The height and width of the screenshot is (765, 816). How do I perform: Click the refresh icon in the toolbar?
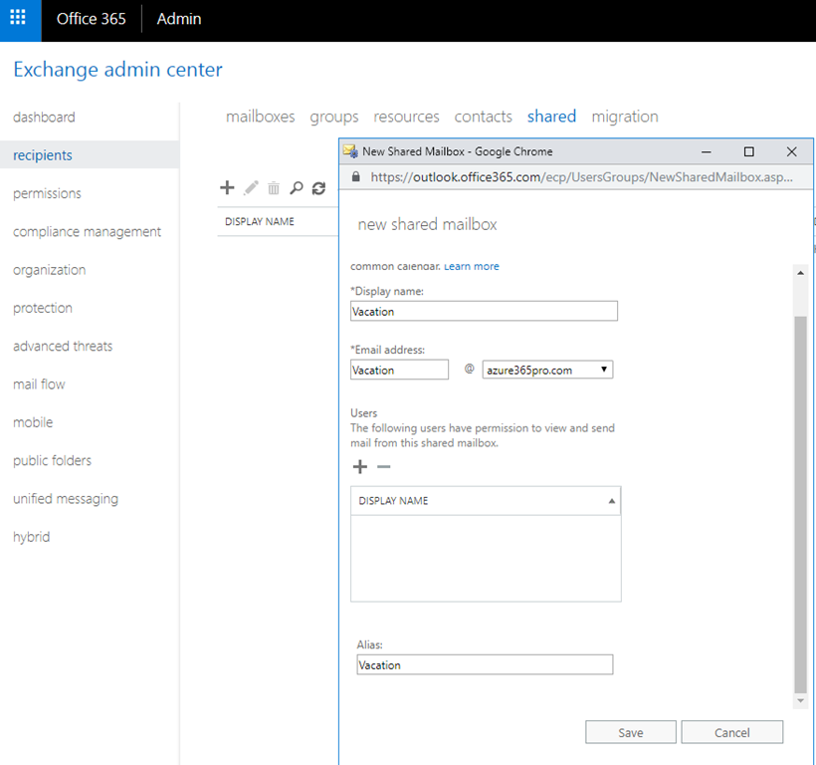pos(319,188)
